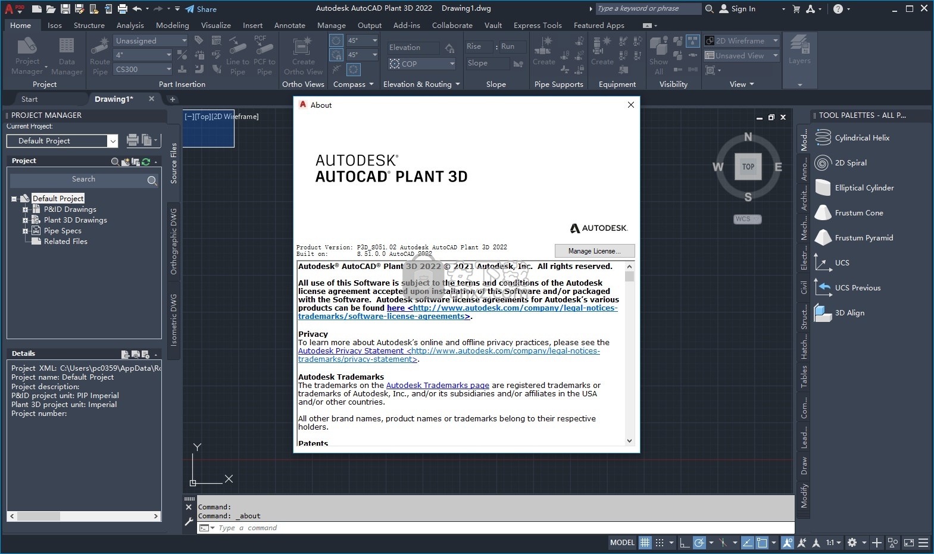Open a file with the Open folder icon

click(51, 9)
